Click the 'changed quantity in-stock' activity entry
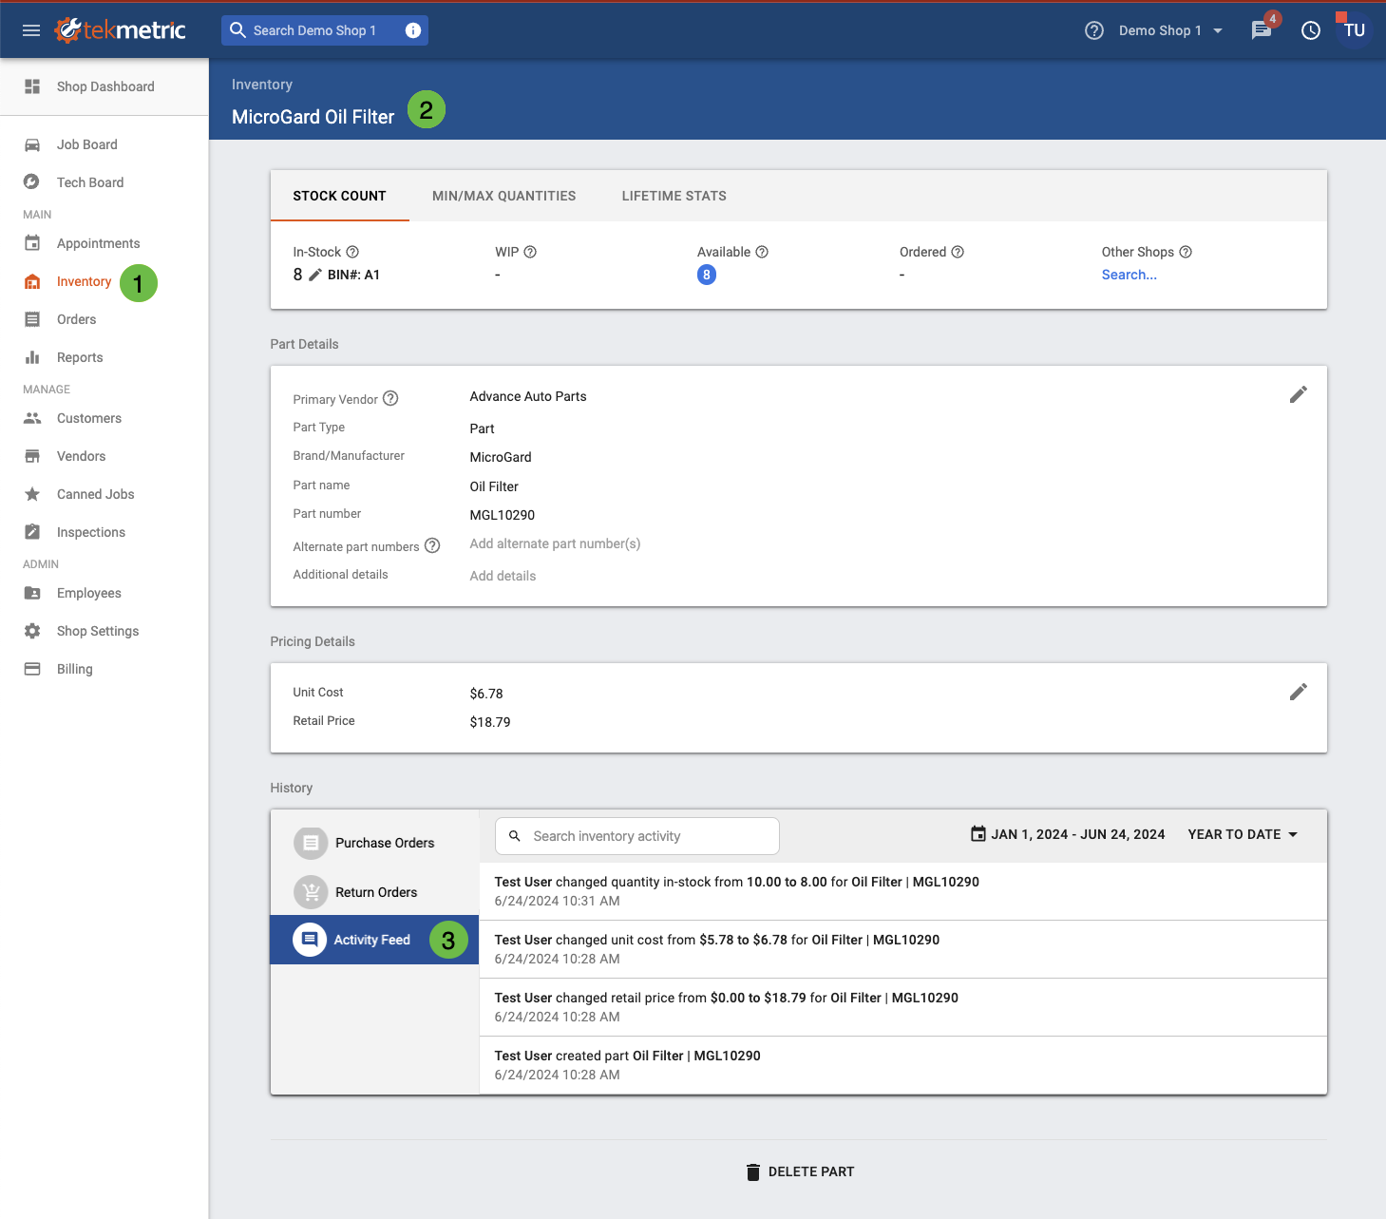1386x1219 pixels. pyautogui.click(x=903, y=891)
